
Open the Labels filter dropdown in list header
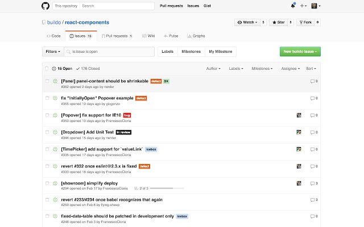coord(236,69)
